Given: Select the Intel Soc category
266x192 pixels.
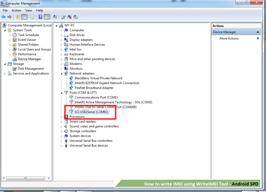Looking at the screenshot, I should click(x=76, y=49).
